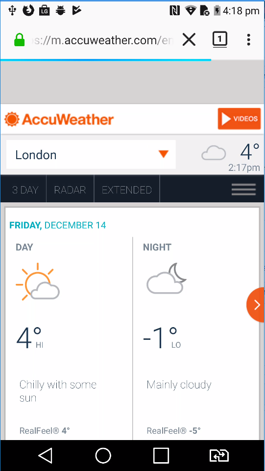Expand the London location dropdown
Viewport: 265px width, 471px height.
tap(91, 155)
